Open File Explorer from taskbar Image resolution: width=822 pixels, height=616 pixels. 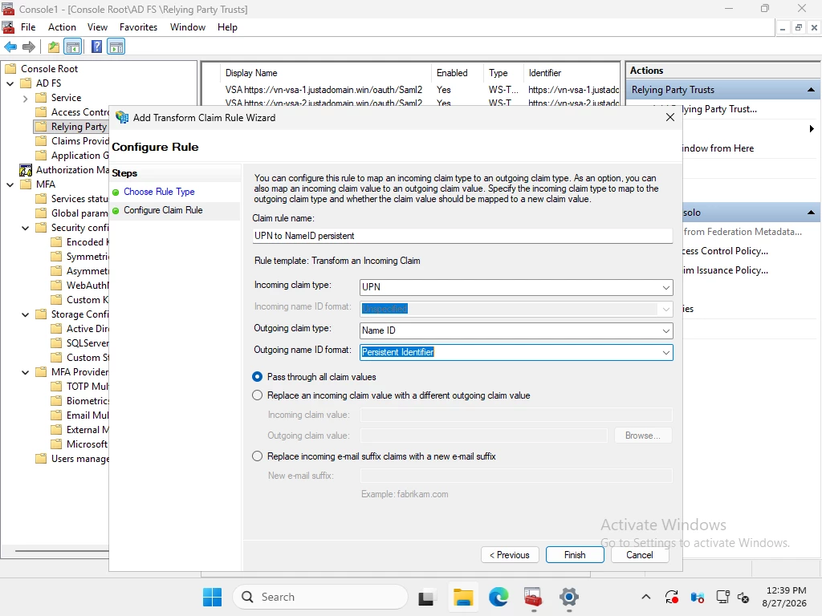(463, 597)
